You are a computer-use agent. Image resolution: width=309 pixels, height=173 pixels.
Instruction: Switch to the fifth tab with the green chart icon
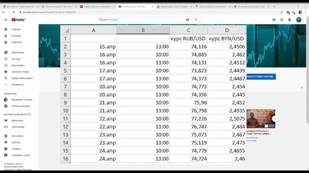(x=174, y=6)
